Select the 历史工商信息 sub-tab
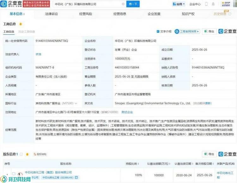Viewport: 237px width, 183px height. (x=27, y=32)
